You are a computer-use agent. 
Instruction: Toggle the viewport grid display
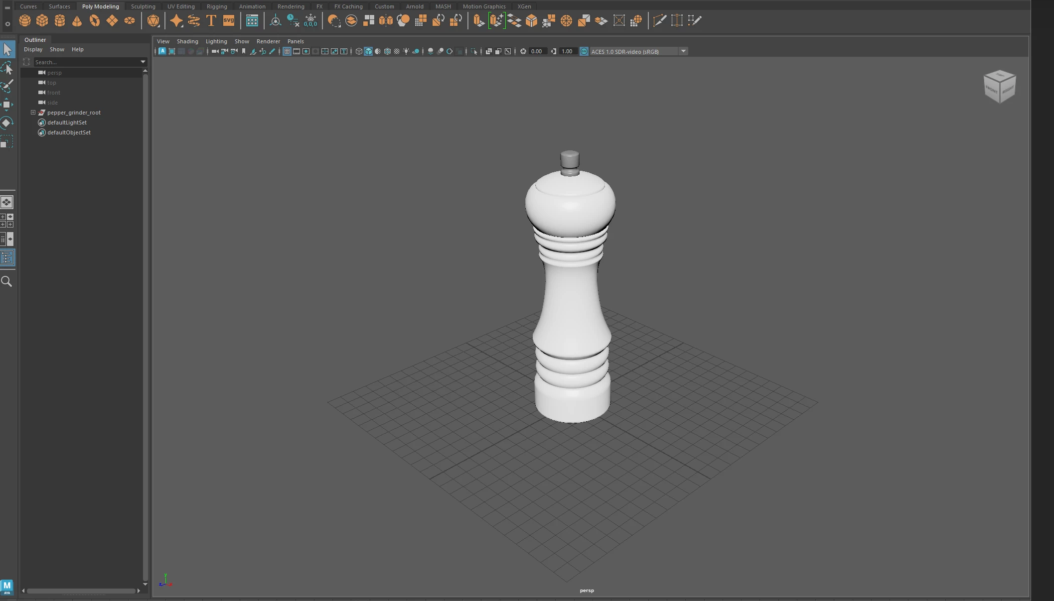pyautogui.click(x=287, y=51)
